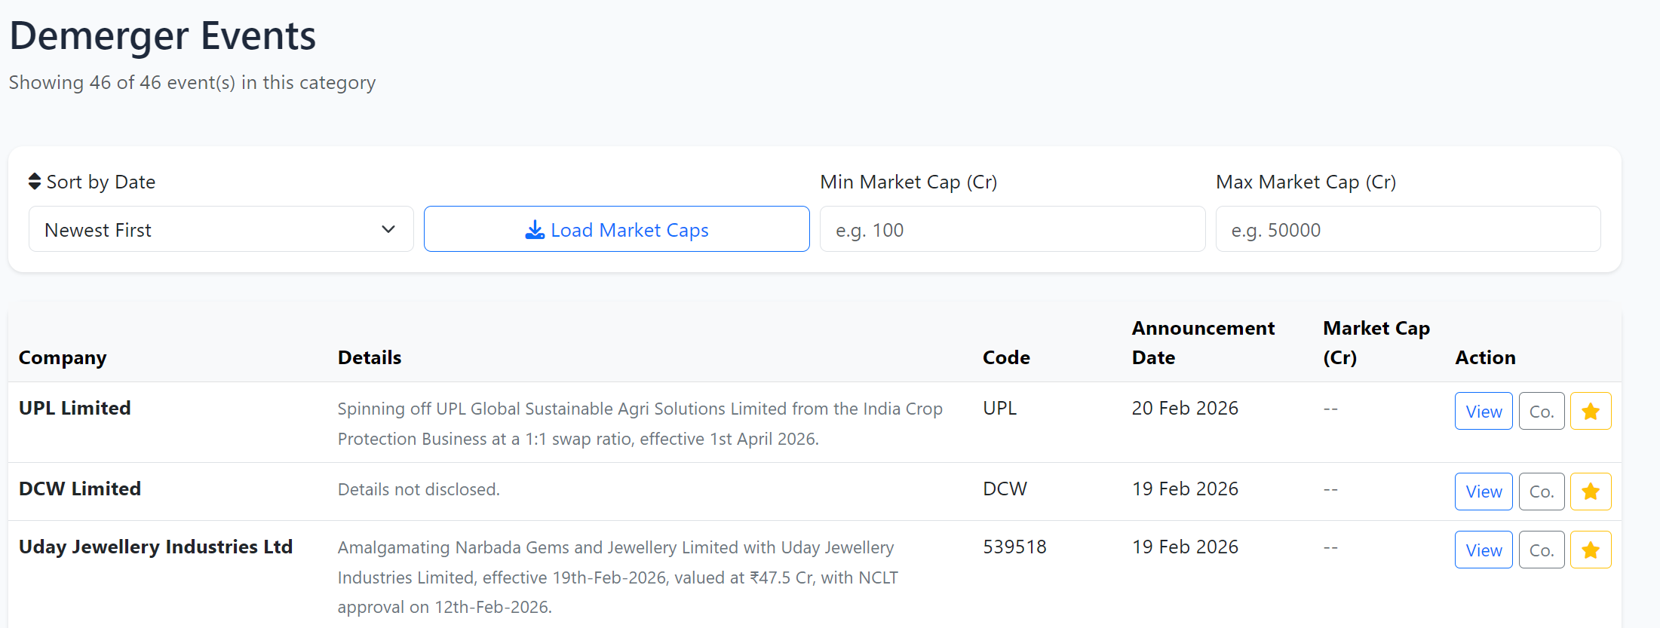This screenshot has height=628, width=1660.
Task: Click the Market Cap (Cr) column header
Action: tap(1376, 342)
